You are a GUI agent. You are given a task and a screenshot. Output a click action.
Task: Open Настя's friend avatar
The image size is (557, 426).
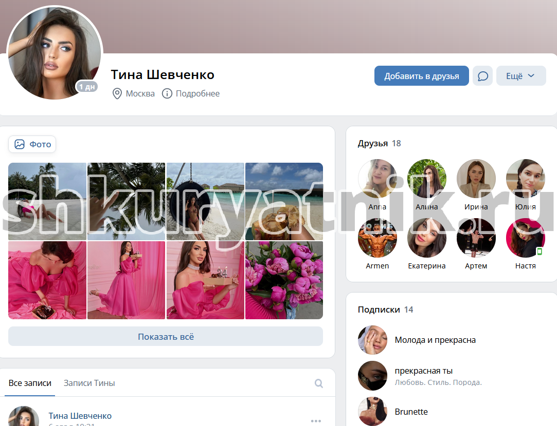[525, 238]
